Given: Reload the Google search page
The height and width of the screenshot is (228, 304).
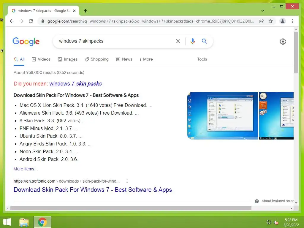Looking at the screenshot, I should pos(31,21).
